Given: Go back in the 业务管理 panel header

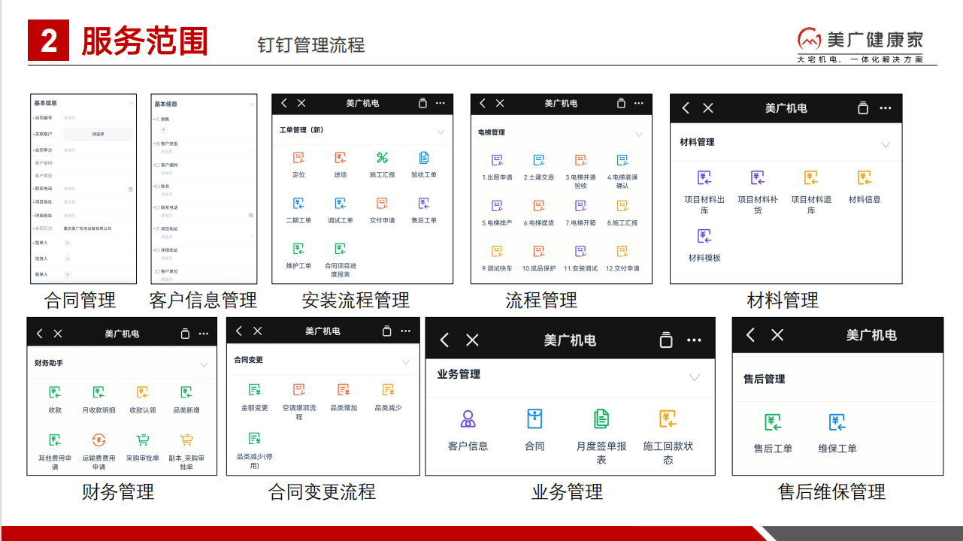Looking at the screenshot, I should tap(445, 340).
